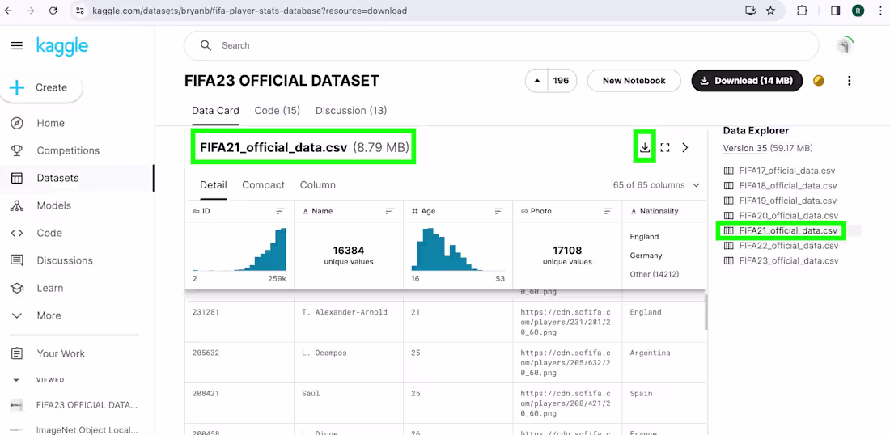
Task: Switch to the Compact view tab
Action: tap(263, 185)
